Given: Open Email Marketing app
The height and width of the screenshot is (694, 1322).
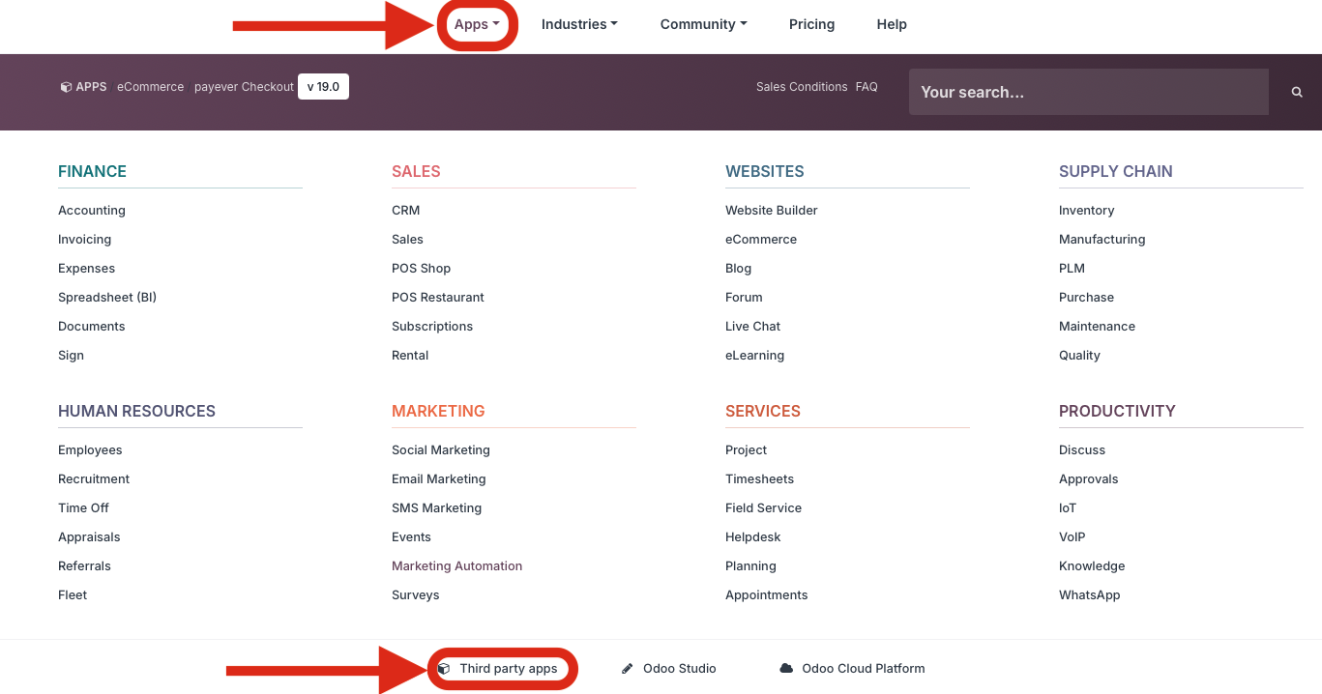Looking at the screenshot, I should tap(439, 478).
